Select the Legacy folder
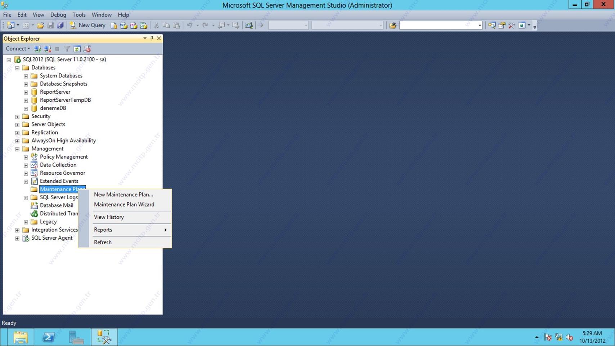This screenshot has width=615, height=346. tap(48, 222)
